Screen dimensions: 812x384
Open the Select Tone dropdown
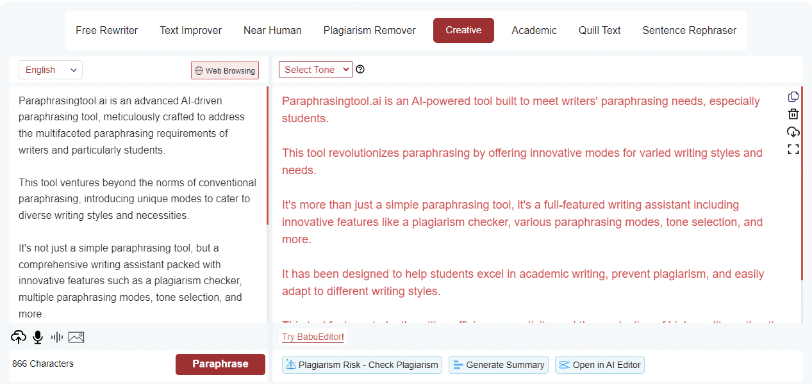[315, 69]
